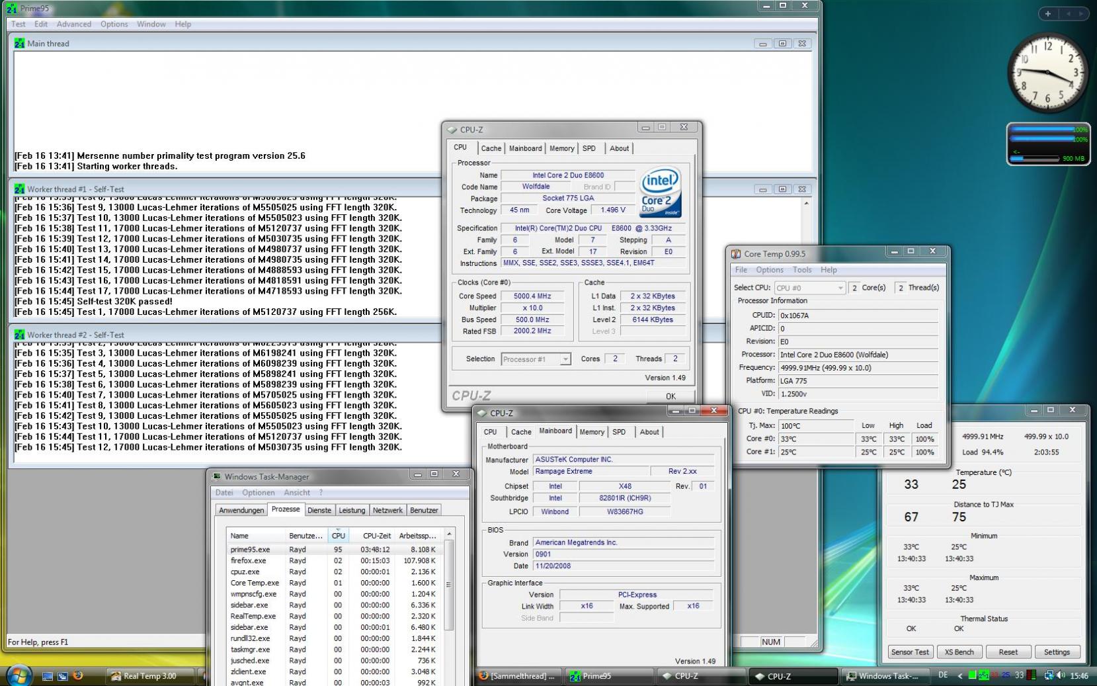
Task: Open the Advanced menu in Prime95
Action: pos(74,24)
